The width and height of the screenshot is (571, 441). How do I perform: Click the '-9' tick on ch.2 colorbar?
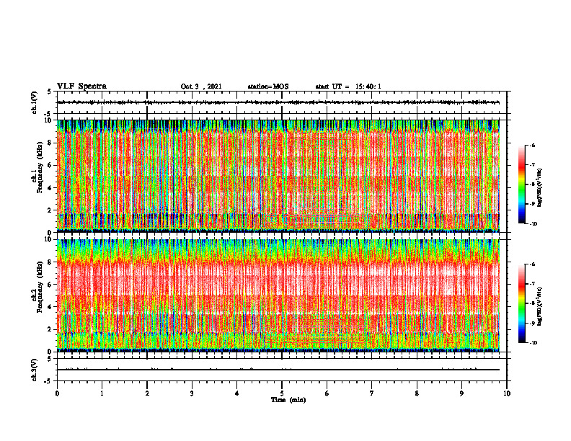tap(532, 323)
